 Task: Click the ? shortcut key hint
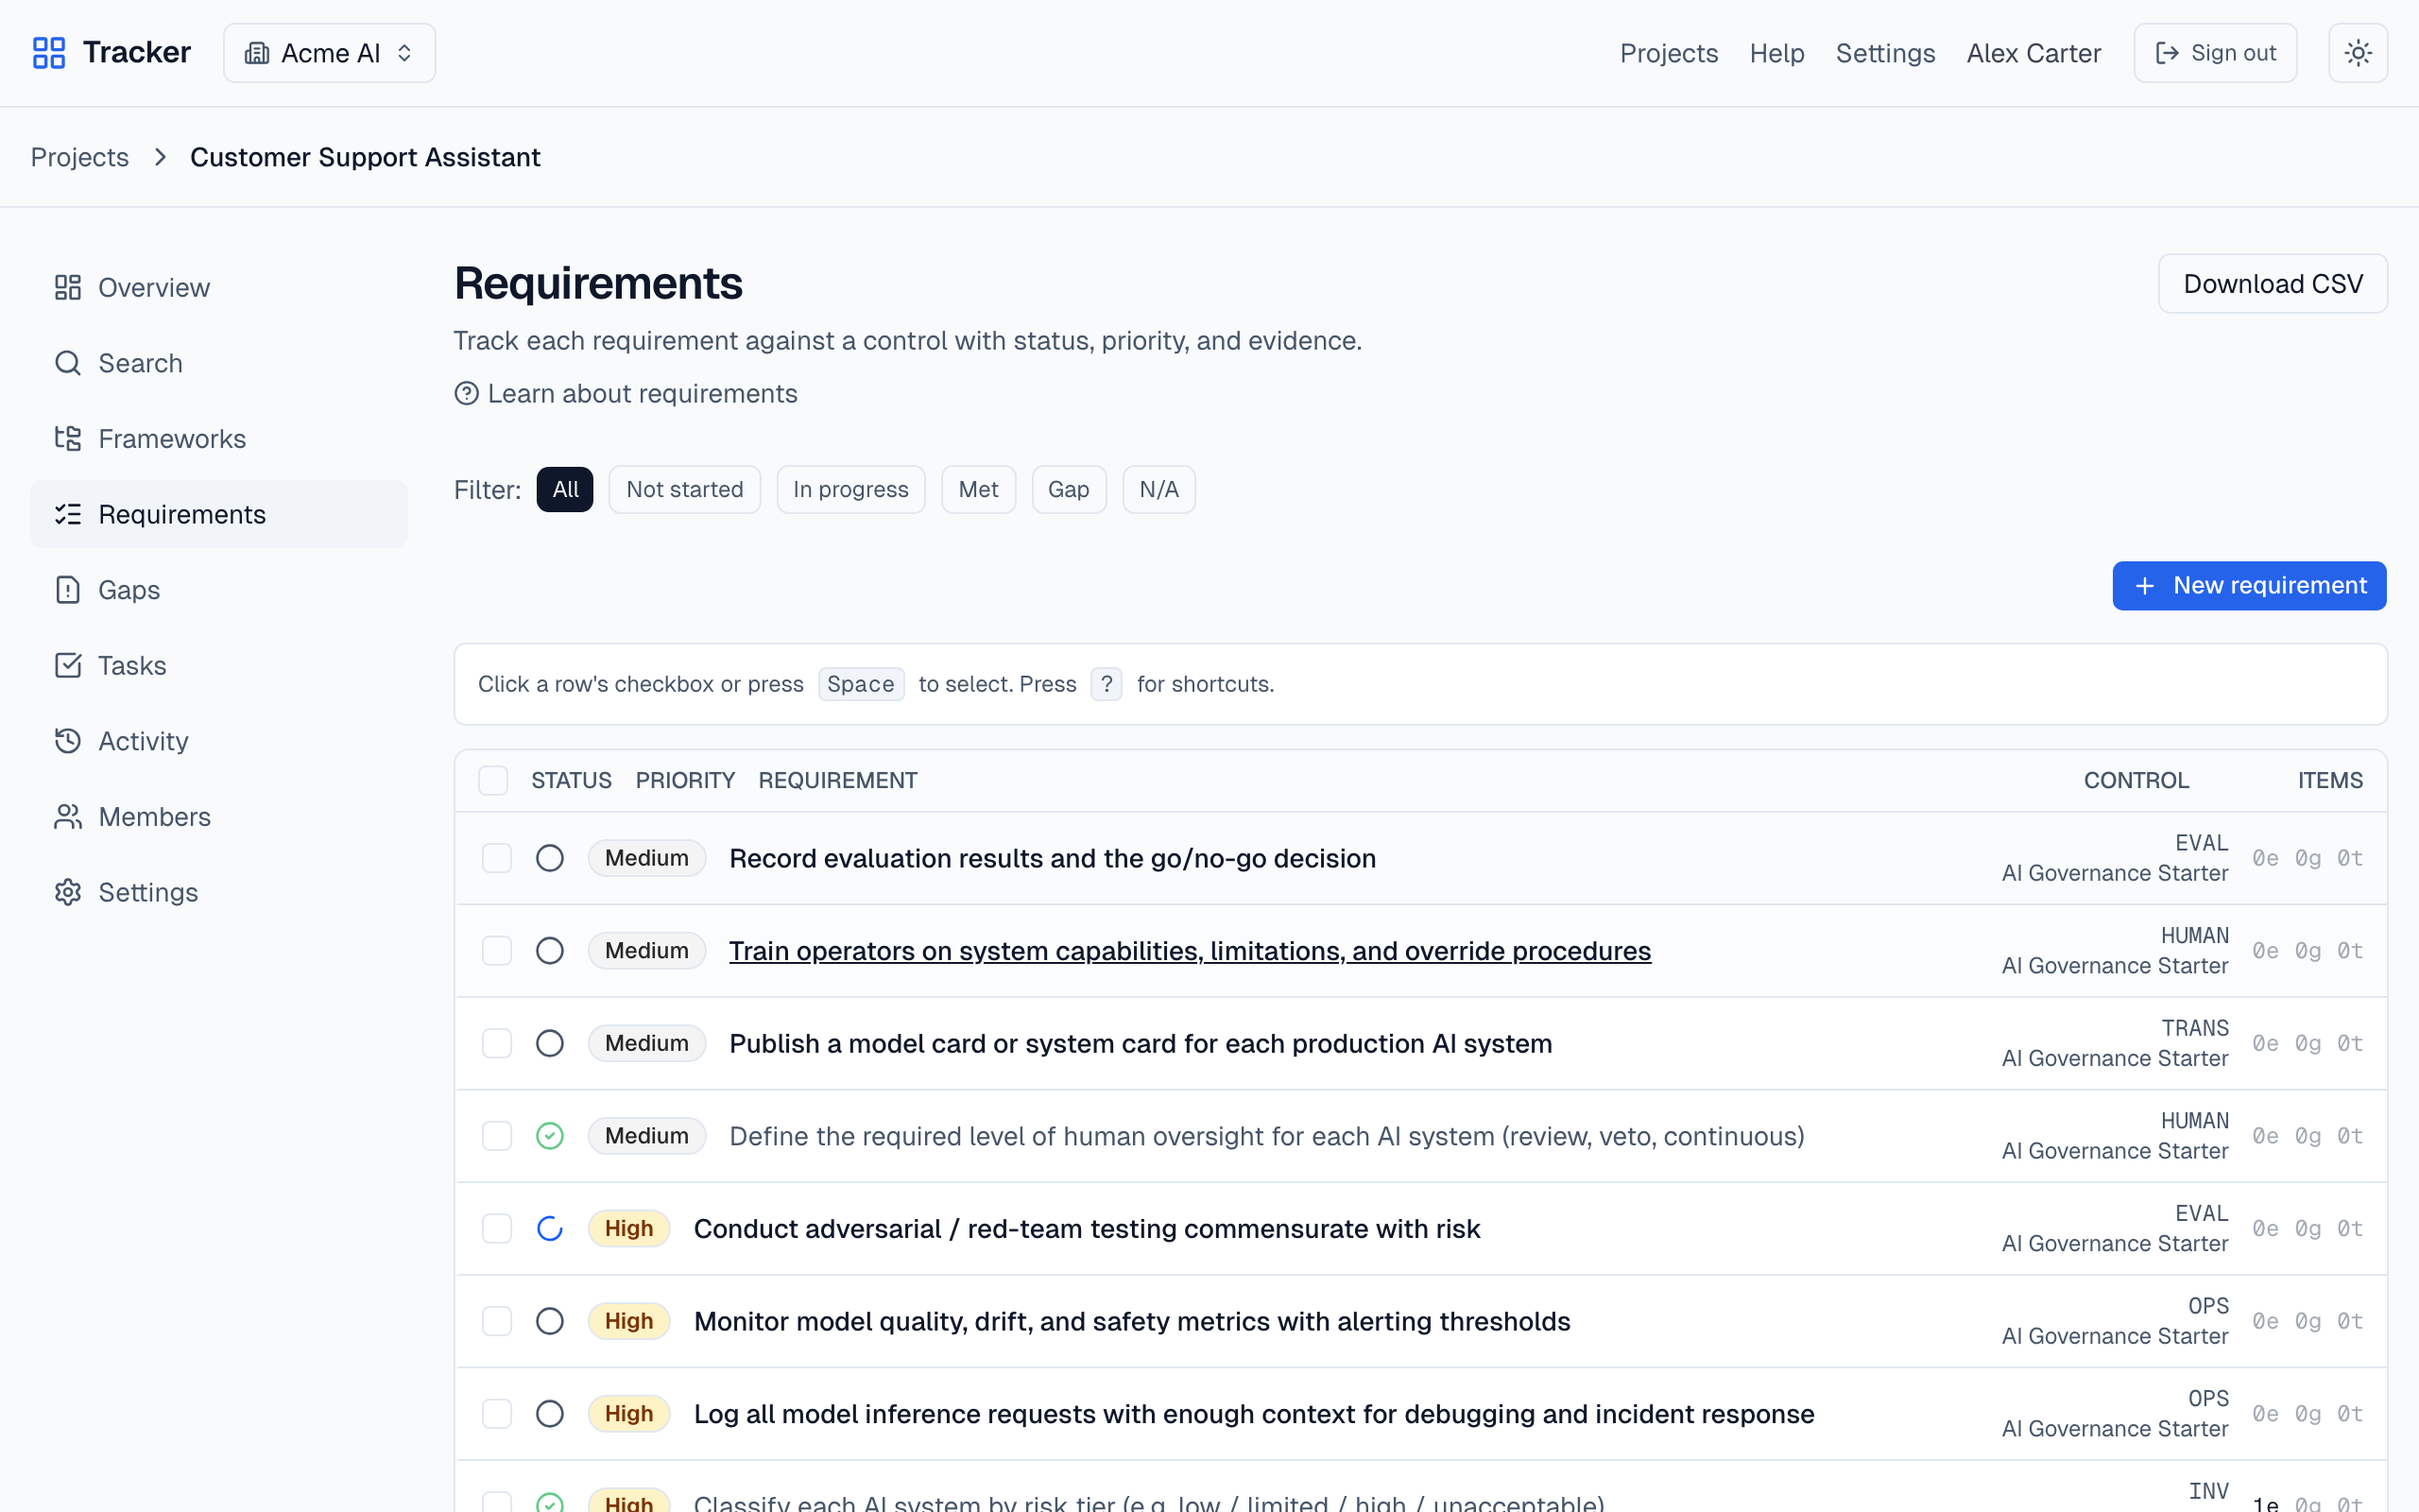[x=1106, y=684]
